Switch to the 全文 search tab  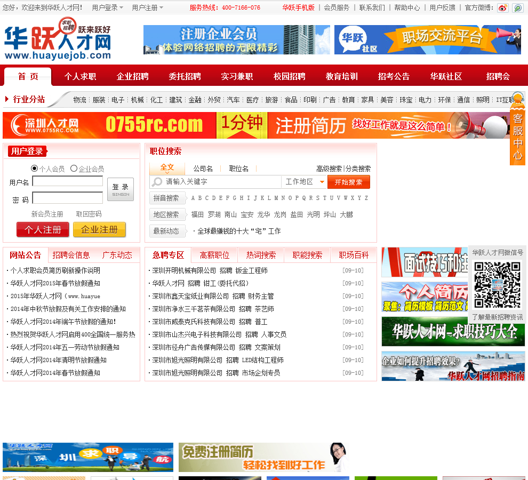[167, 168]
